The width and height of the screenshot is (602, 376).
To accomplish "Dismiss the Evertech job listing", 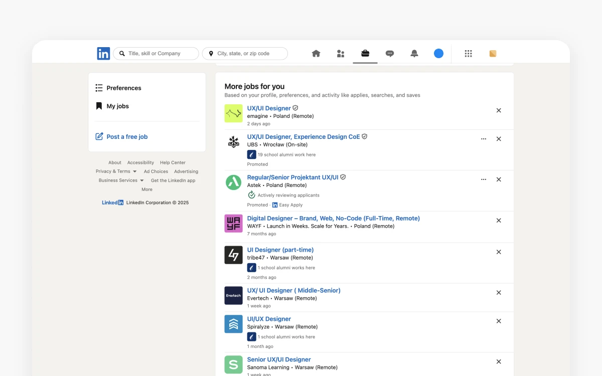I will (499, 293).
